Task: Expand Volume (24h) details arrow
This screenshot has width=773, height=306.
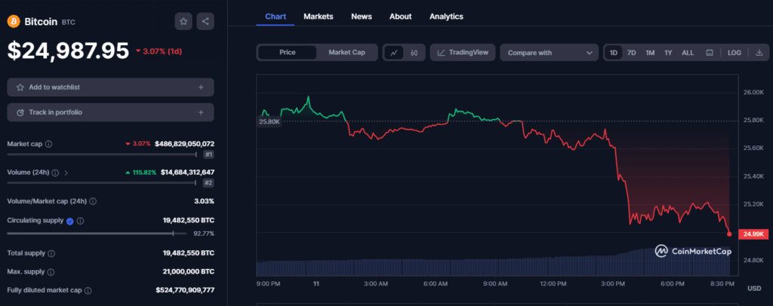Action: click(66, 173)
